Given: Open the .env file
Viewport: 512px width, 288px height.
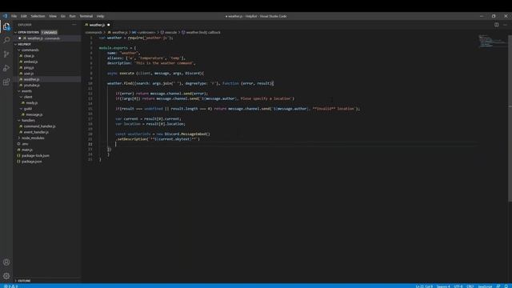Looking at the screenshot, I should 25,144.
